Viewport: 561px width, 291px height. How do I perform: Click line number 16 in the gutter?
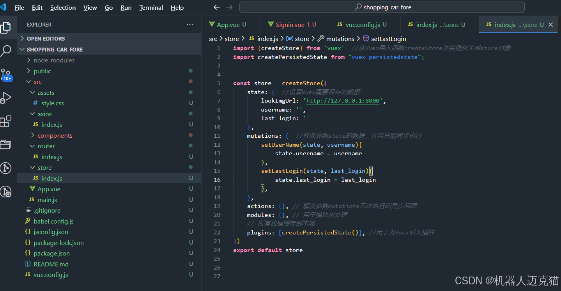click(217, 180)
